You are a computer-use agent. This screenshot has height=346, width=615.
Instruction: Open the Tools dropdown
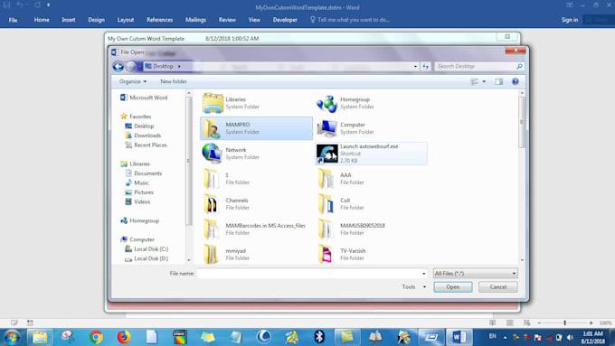click(413, 287)
